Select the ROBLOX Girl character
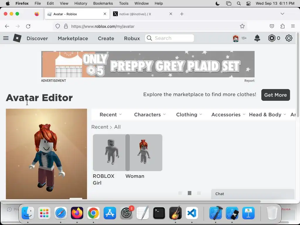Viewport: 300px width, 225px height. (x=109, y=152)
